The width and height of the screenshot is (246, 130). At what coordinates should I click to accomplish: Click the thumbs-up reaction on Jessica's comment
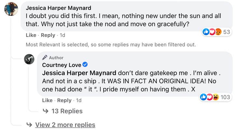coord(206,32)
